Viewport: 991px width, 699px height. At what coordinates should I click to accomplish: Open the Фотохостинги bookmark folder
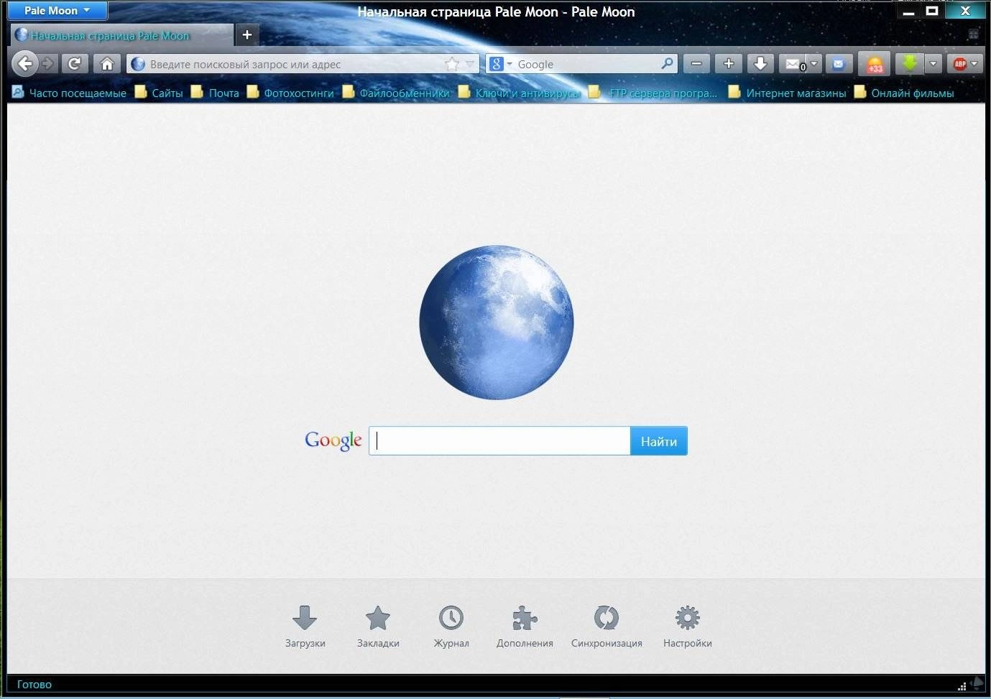290,93
